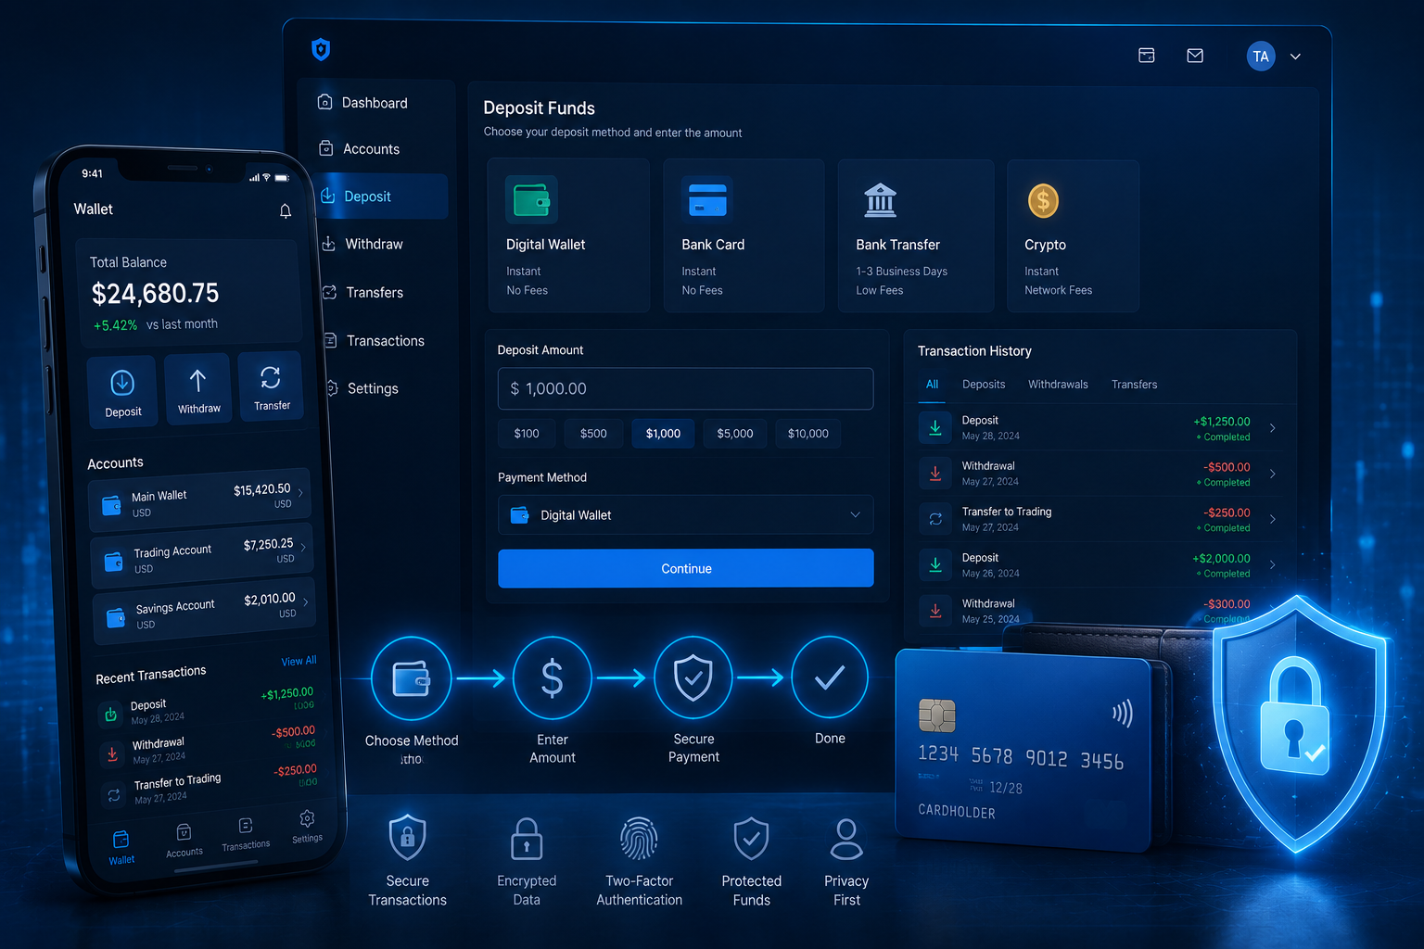Click the TA profile avatar
The height and width of the screenshot is (949, 1424).
pos(1261,57)
